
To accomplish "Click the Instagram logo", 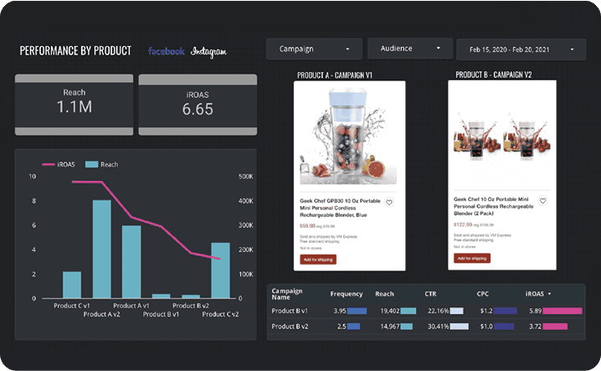I will click(208, 51).
